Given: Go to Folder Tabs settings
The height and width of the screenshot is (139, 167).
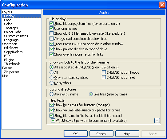Looking at the screenshot, I should click(x=13, y=32).
